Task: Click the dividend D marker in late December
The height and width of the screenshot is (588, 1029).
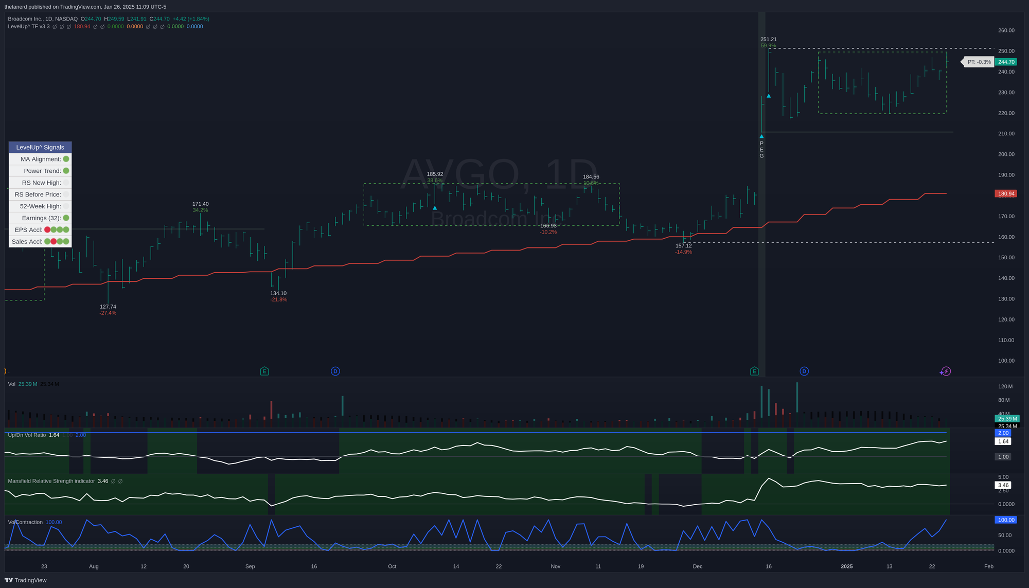Action: point(804,371)
